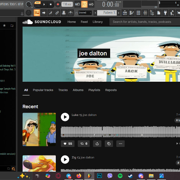Viewport: 180px width, 180px height.
Task: Toggle the arrow step-edit button
Action: [x=44, y=13]
